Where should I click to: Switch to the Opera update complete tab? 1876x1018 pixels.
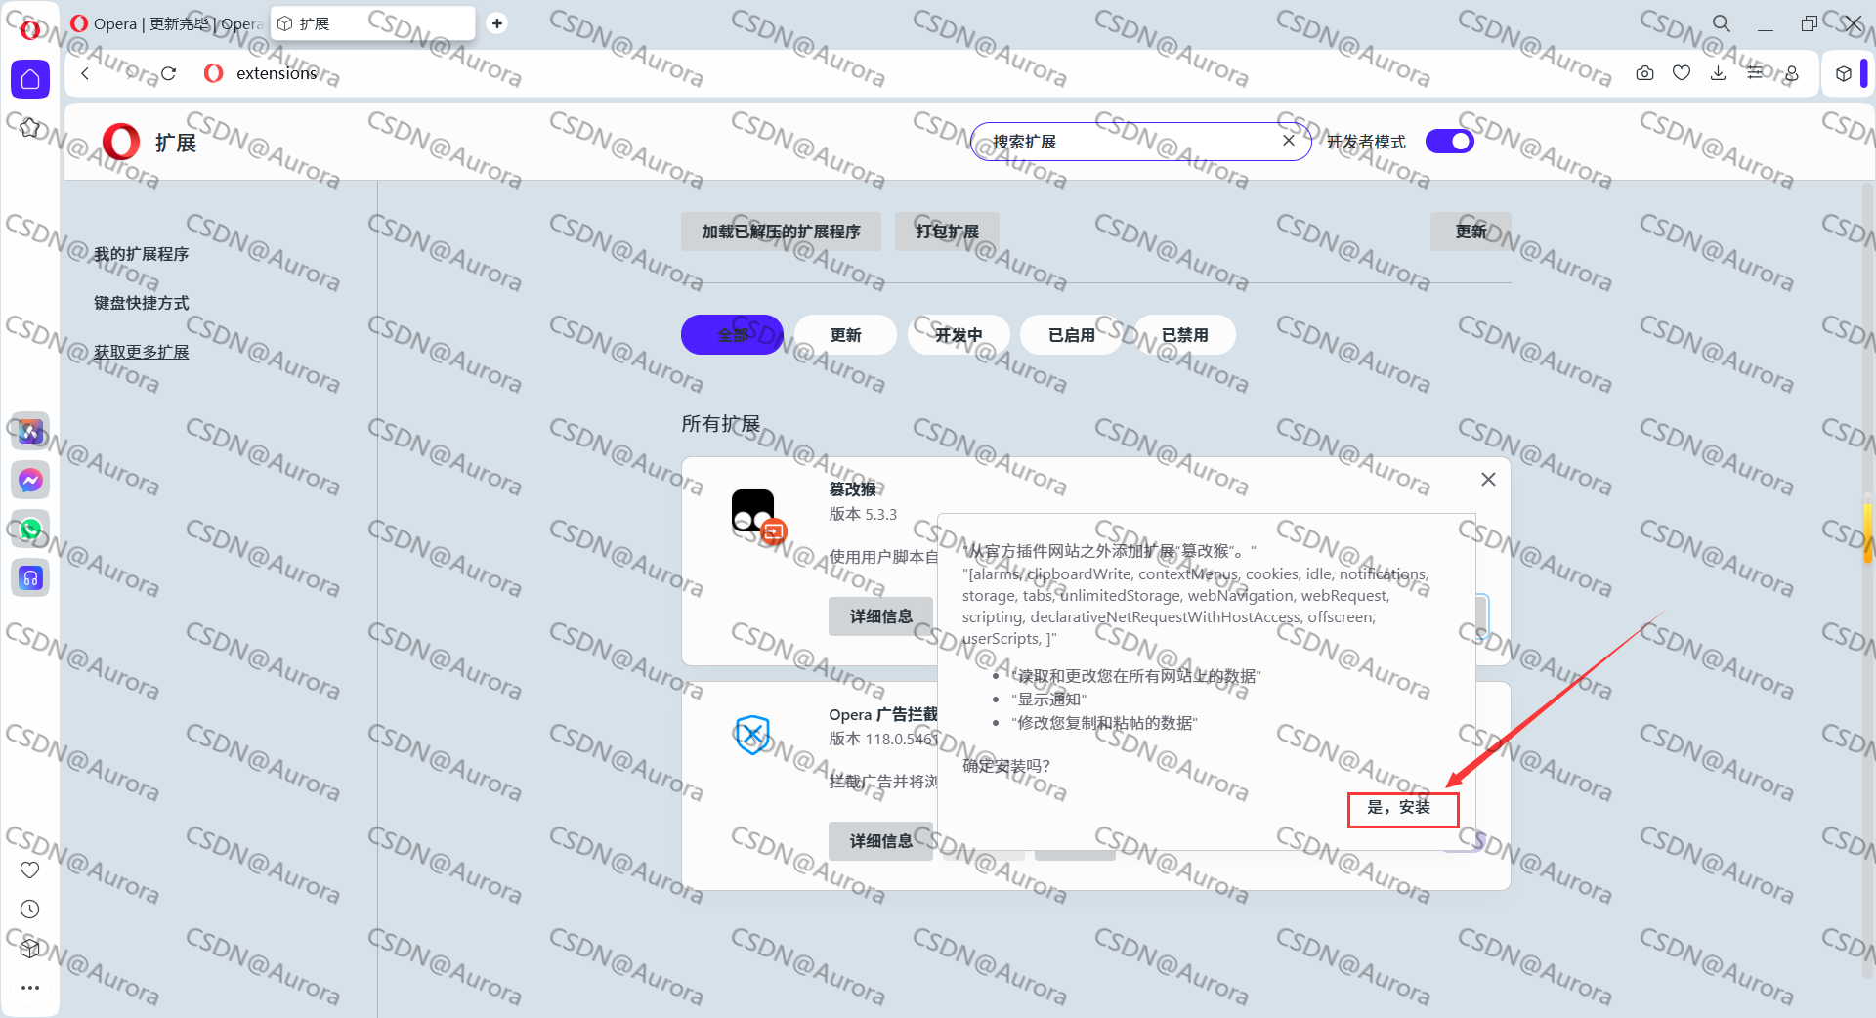(167, 23)
